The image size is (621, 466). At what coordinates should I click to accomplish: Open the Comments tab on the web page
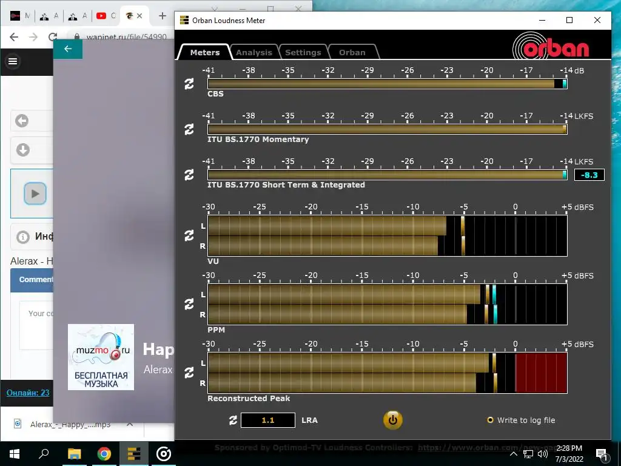[x=32, y=280]
